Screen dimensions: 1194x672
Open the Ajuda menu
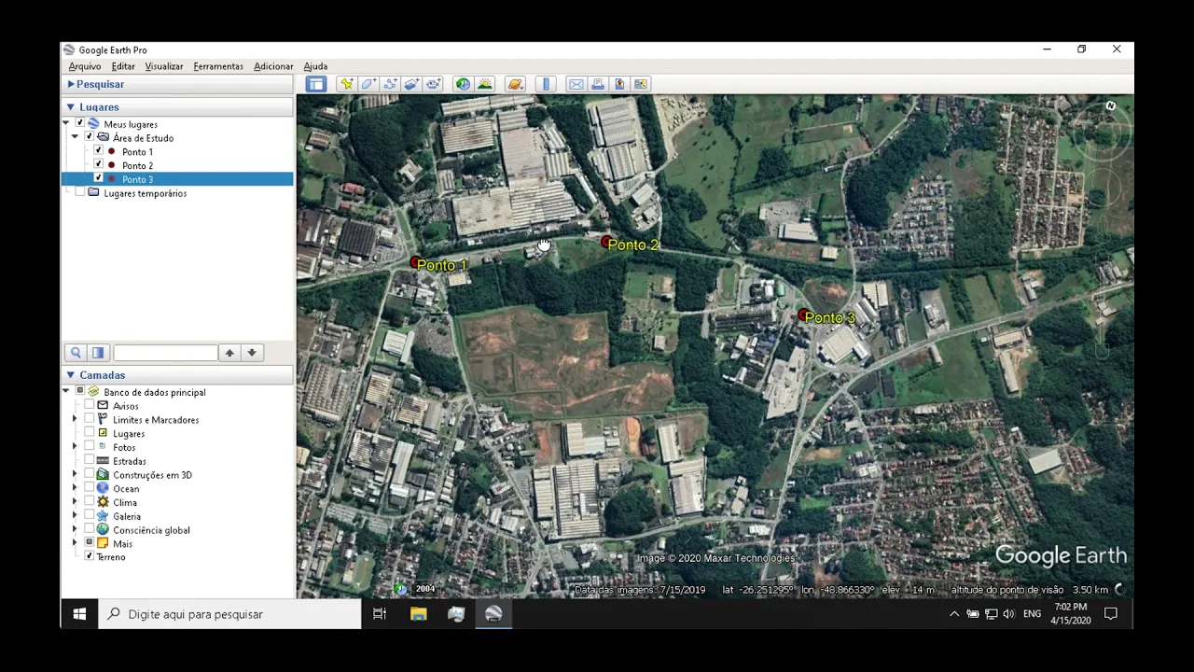(315, 66)
